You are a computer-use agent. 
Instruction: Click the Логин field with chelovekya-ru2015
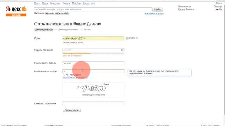click(94, 38)
